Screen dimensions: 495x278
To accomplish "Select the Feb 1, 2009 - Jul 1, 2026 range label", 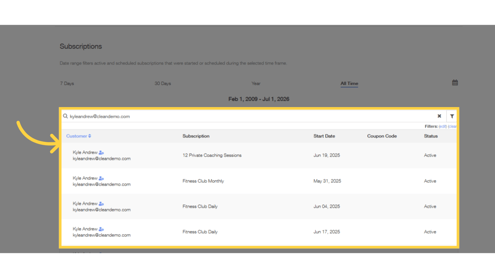I will click(259, 98).
